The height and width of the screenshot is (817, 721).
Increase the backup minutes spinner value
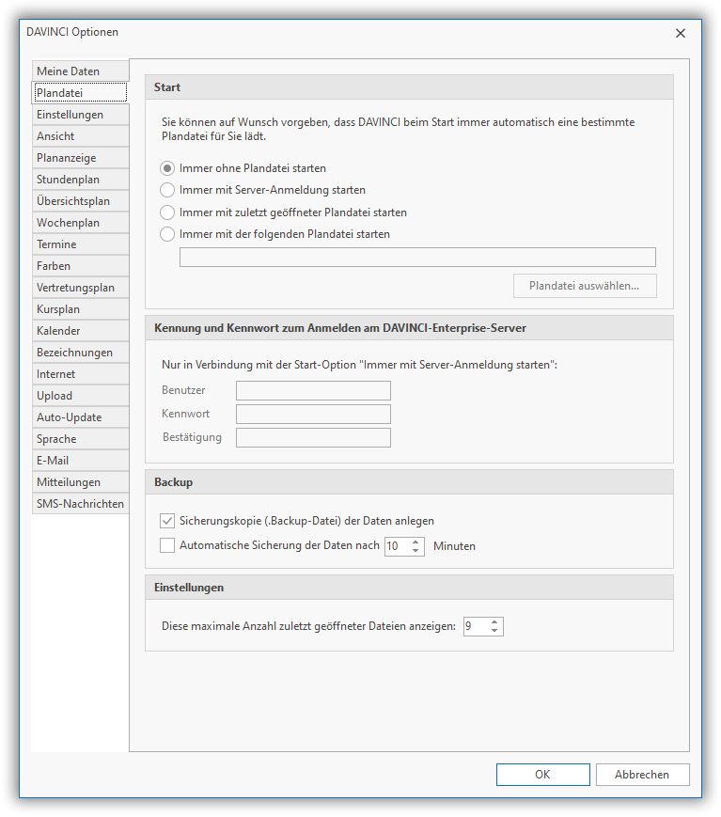click(416, 542)
